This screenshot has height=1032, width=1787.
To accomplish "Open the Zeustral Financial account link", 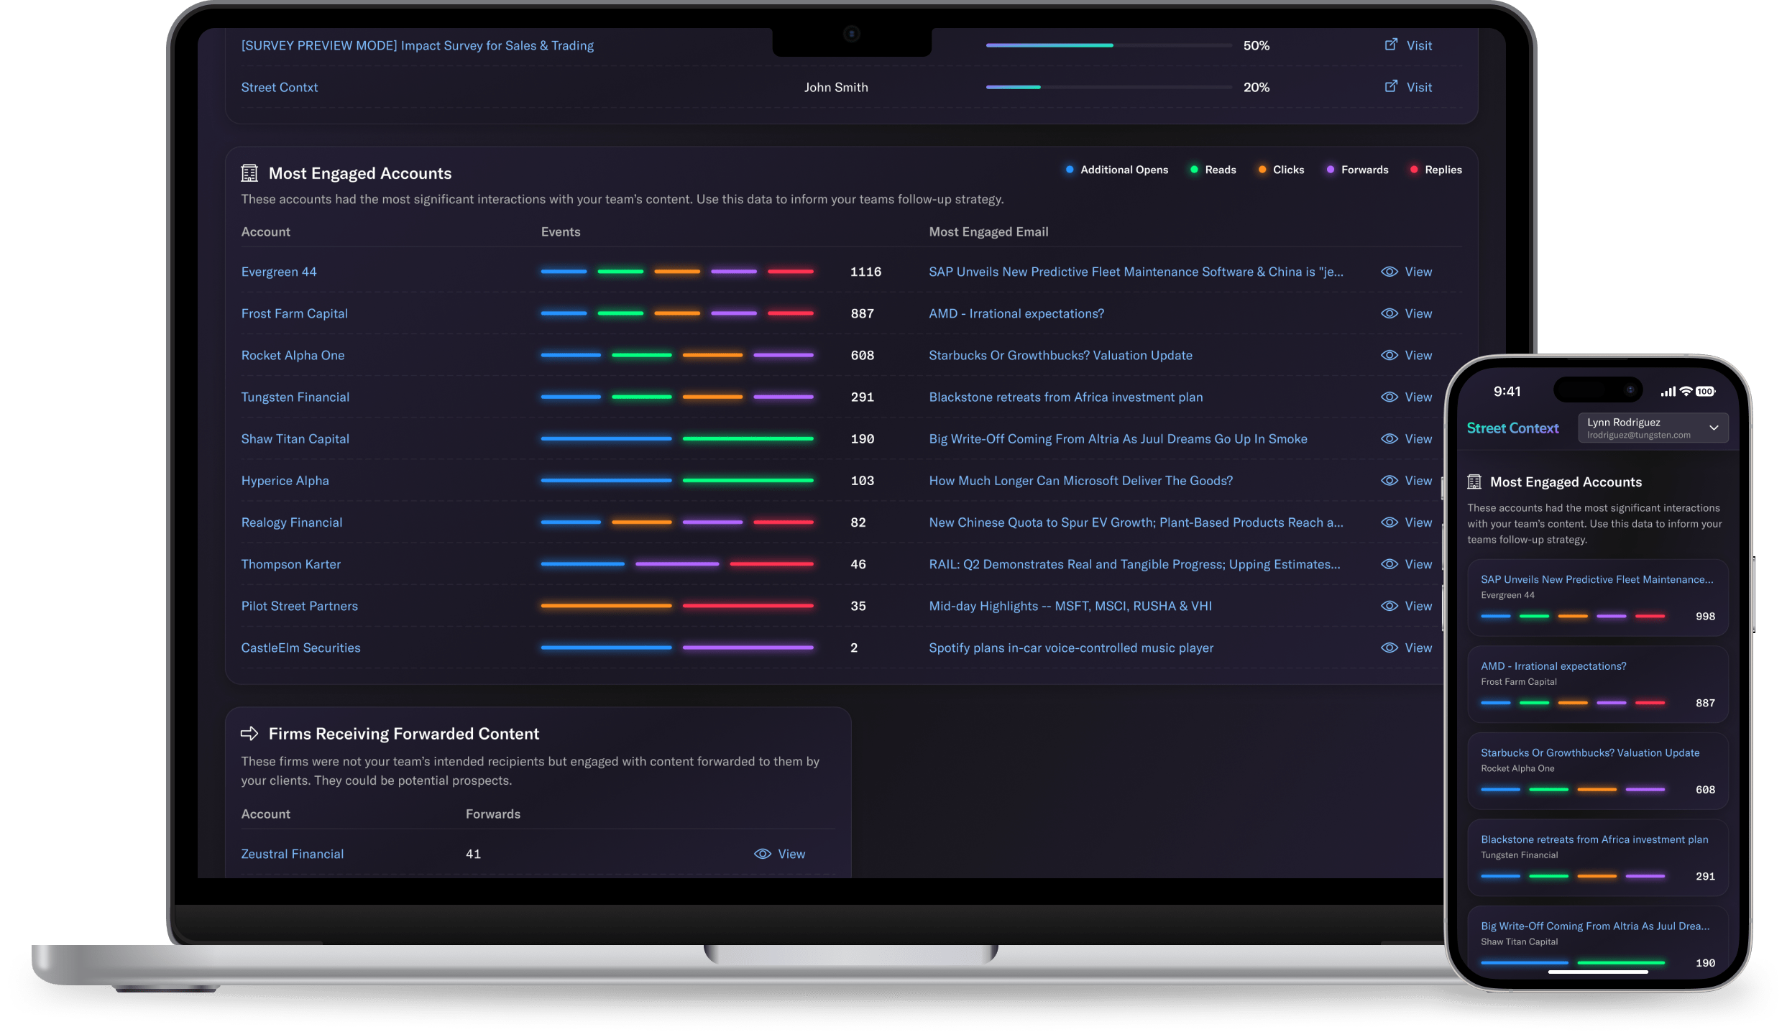I will click(x=292, y=854).
